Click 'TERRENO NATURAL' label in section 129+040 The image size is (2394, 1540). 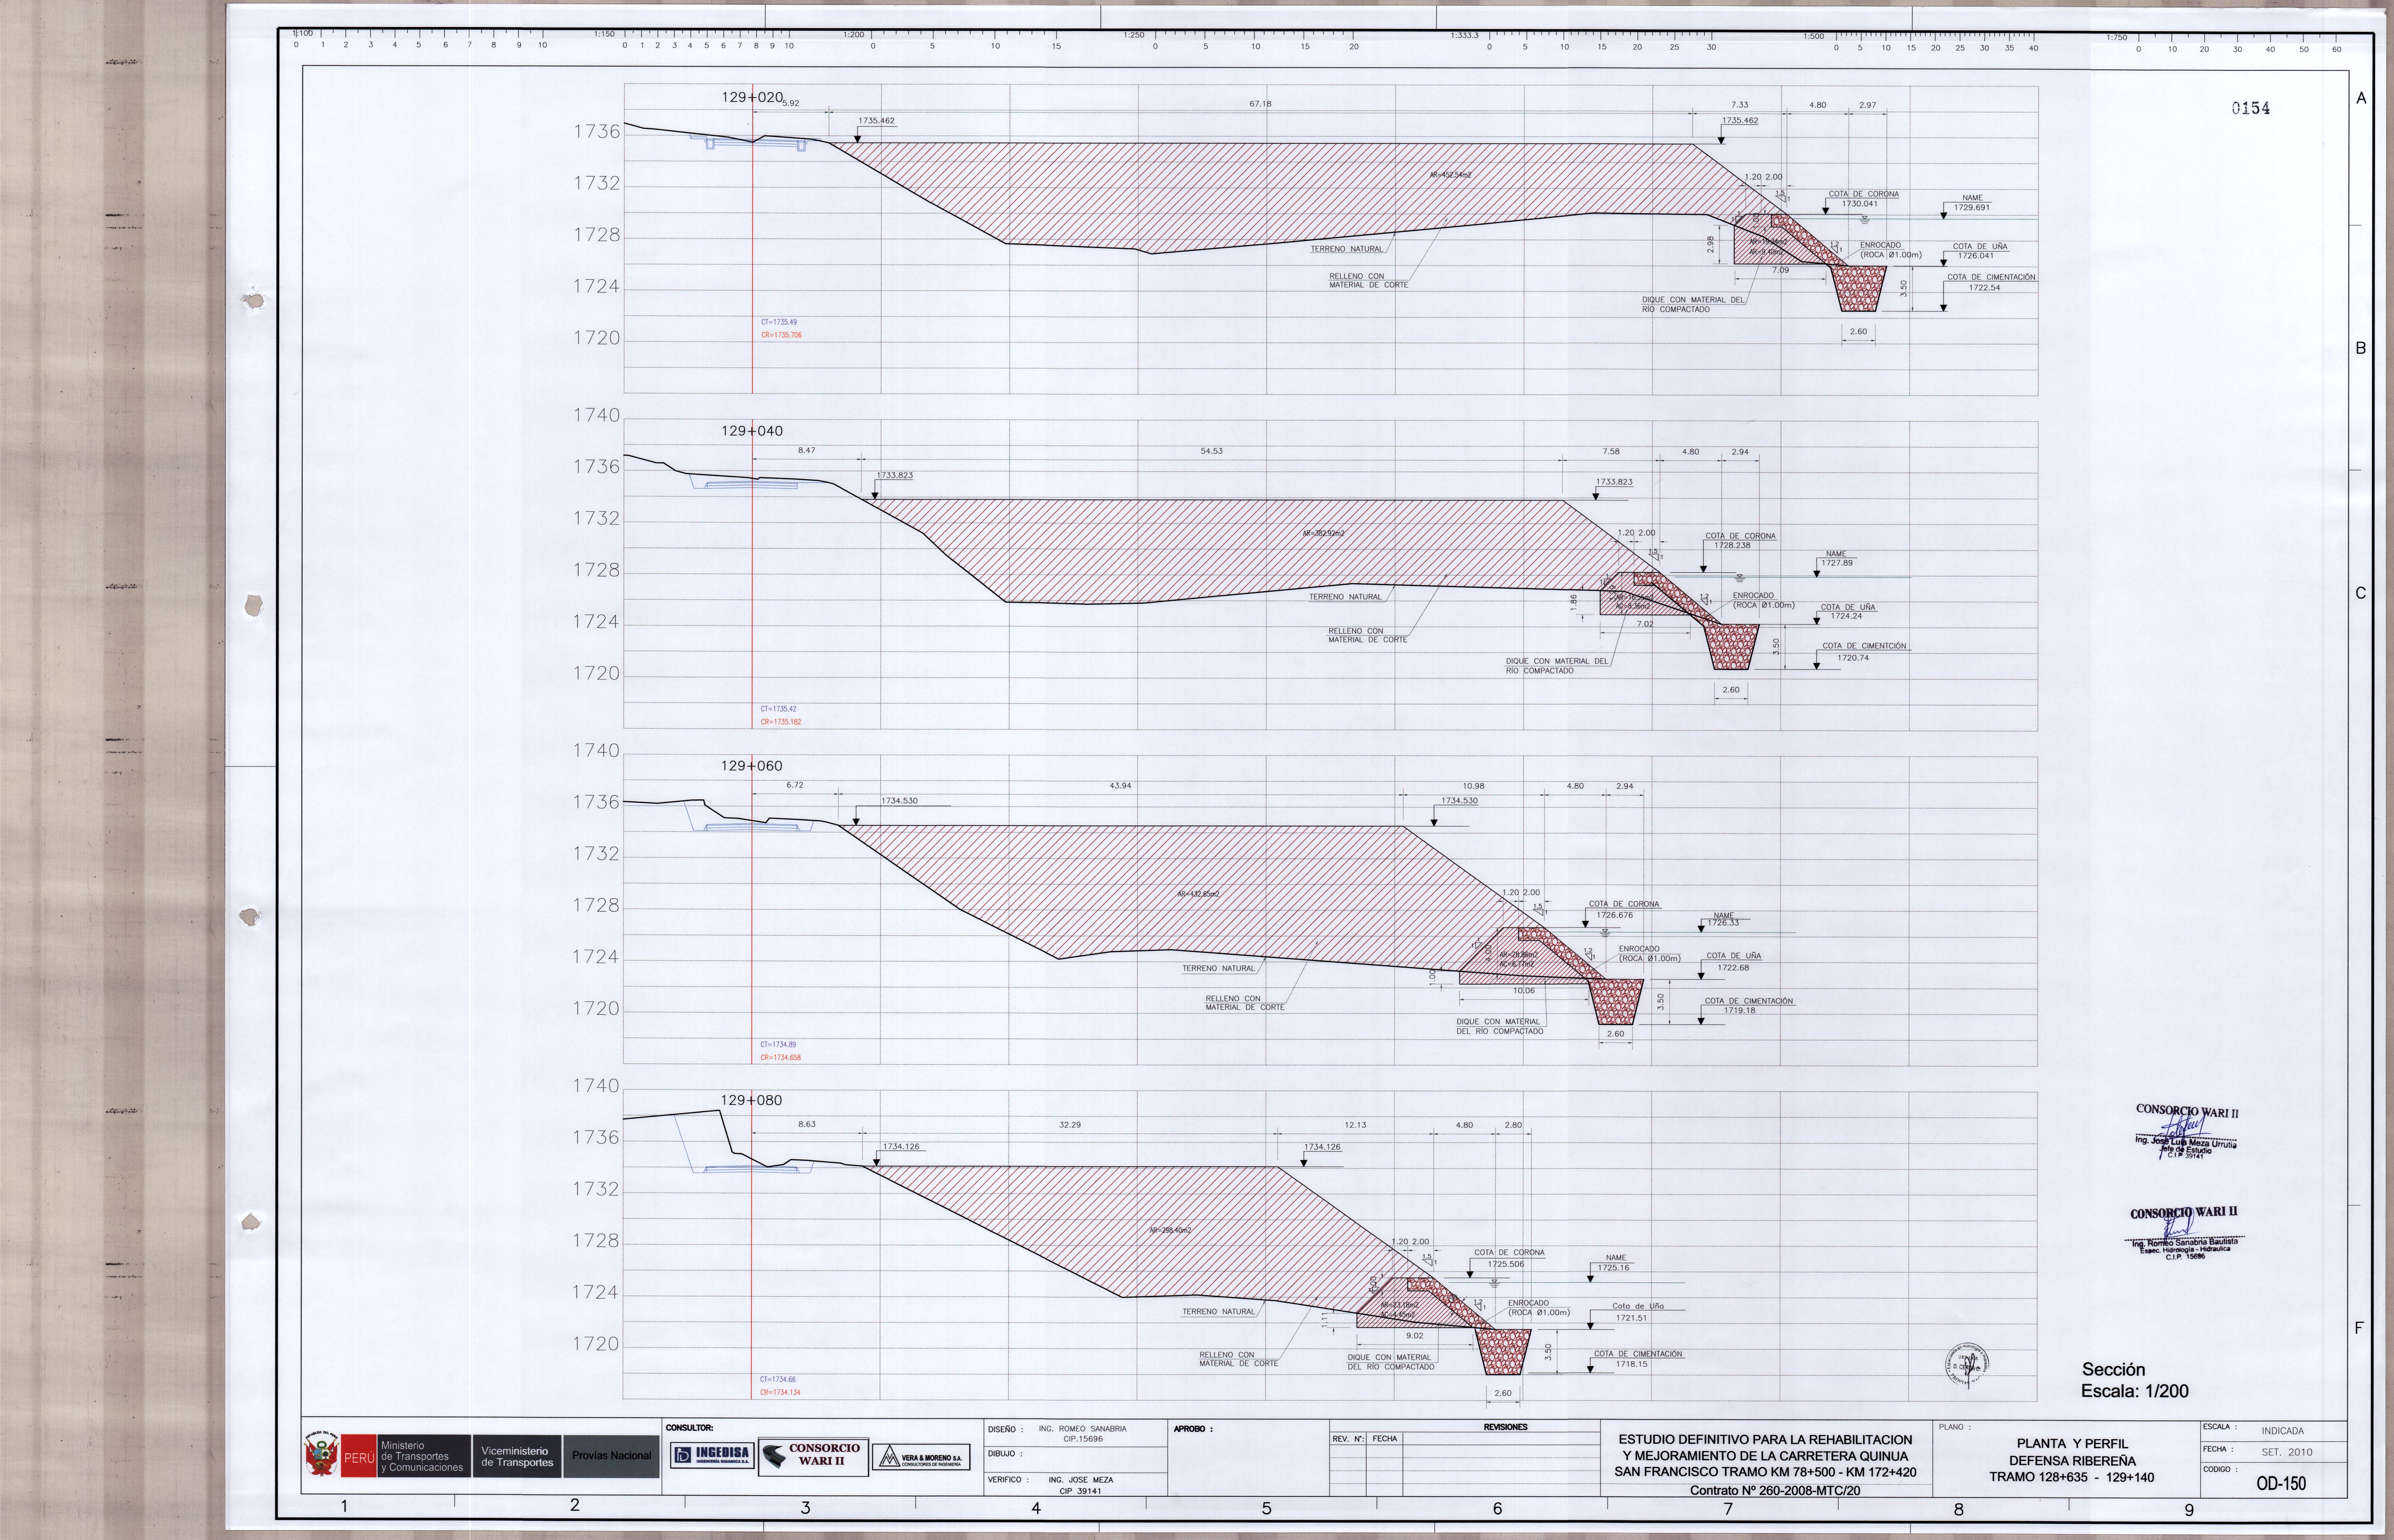coord(1345,597)
